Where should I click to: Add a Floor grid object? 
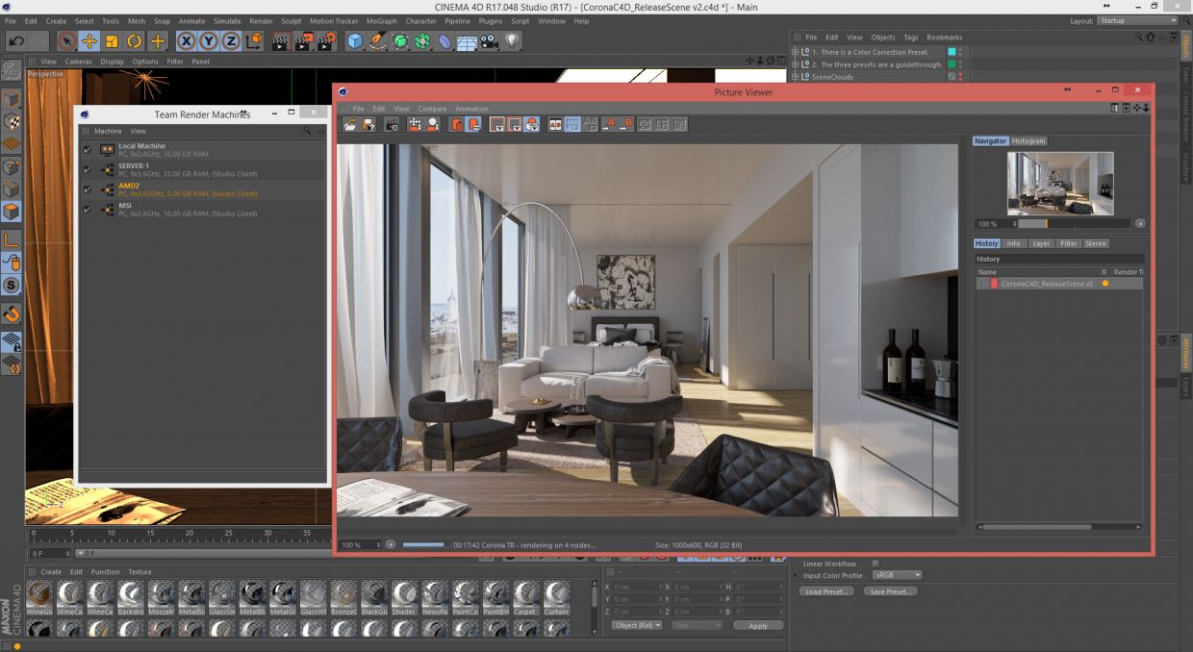click(467, 41)
